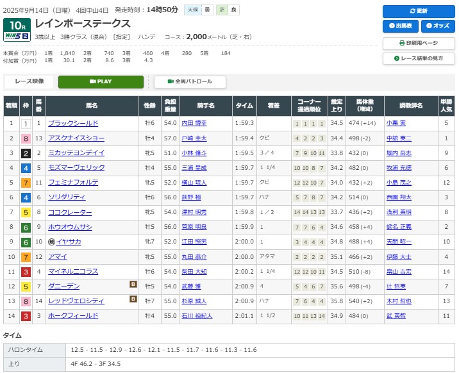This screenshot has width=459, height=373.
Task: Play the 全周パトロール patrol video
Action: coord(190,82)
